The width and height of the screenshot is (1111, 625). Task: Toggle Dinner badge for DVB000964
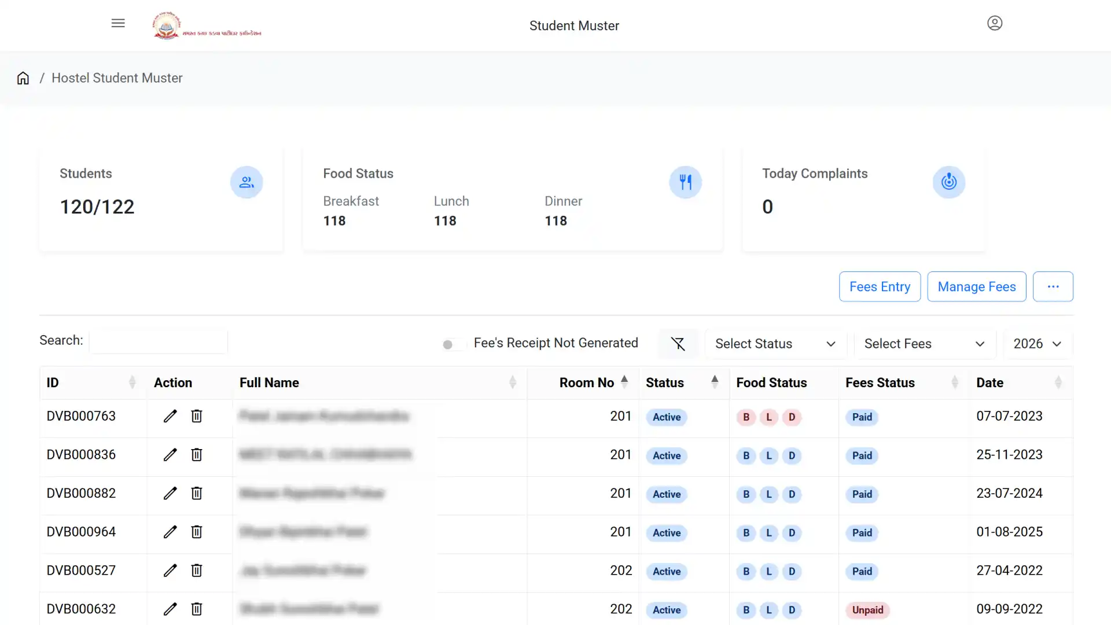click(x=792, y=533)
